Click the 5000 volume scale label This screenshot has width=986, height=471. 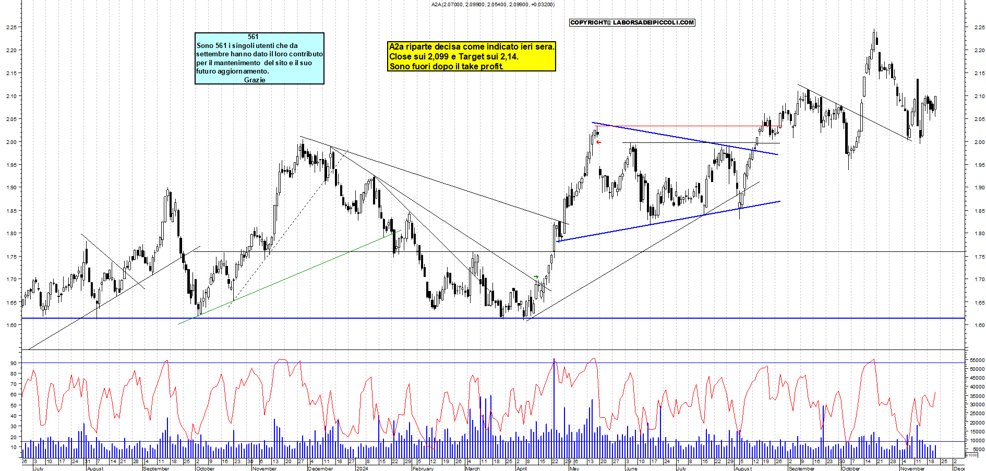click(978, 449)
